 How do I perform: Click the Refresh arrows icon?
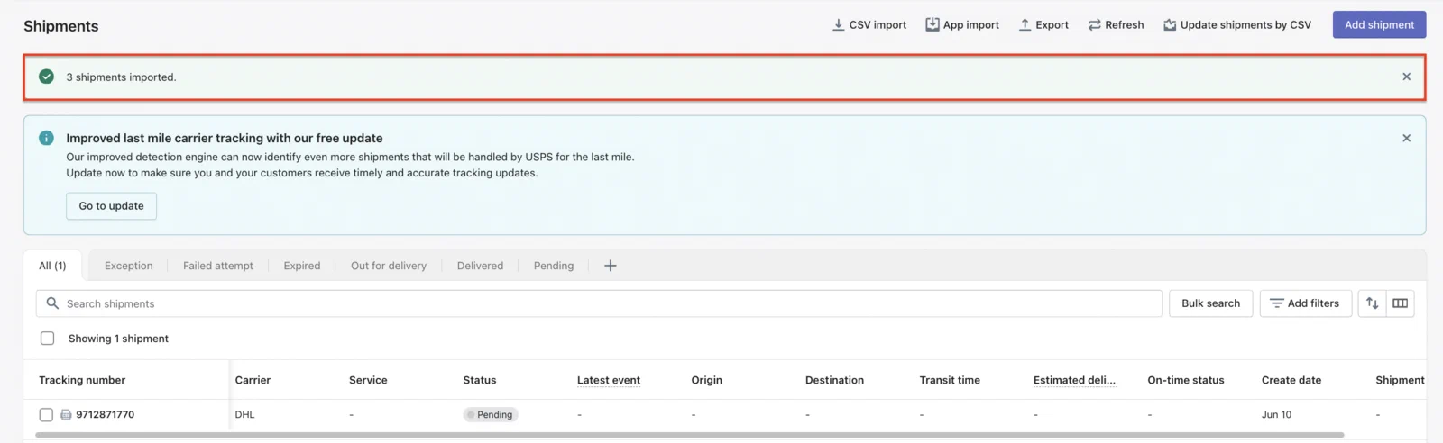[1094, 25]
